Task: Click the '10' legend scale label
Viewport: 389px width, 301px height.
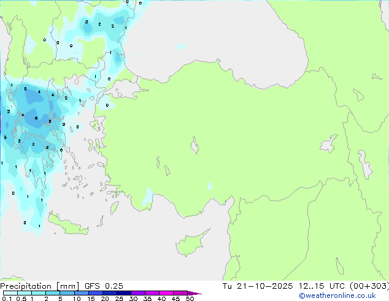Action: (77, 299)
